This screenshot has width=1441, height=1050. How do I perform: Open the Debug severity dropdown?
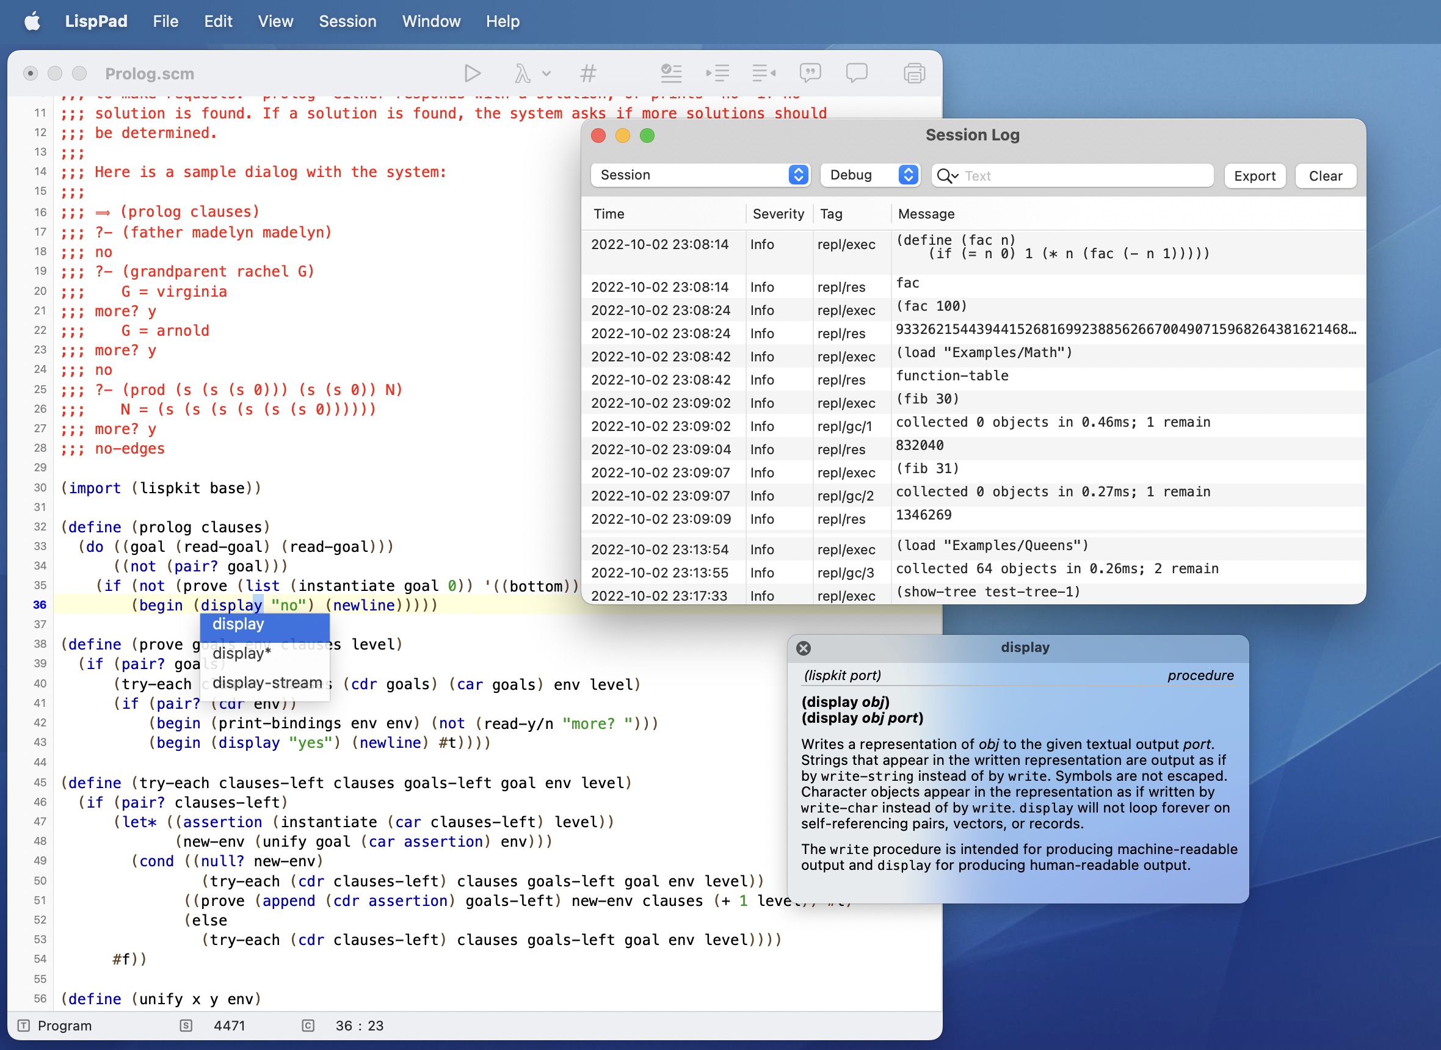pyautogui.click(x=870, y=175)
